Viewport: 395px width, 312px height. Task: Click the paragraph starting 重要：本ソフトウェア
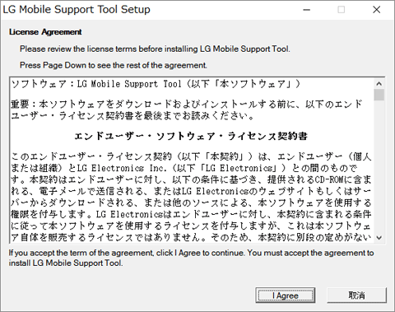187,109
